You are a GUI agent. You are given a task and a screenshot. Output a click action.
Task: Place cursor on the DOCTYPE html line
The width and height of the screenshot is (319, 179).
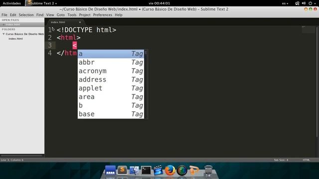[86, 30]
